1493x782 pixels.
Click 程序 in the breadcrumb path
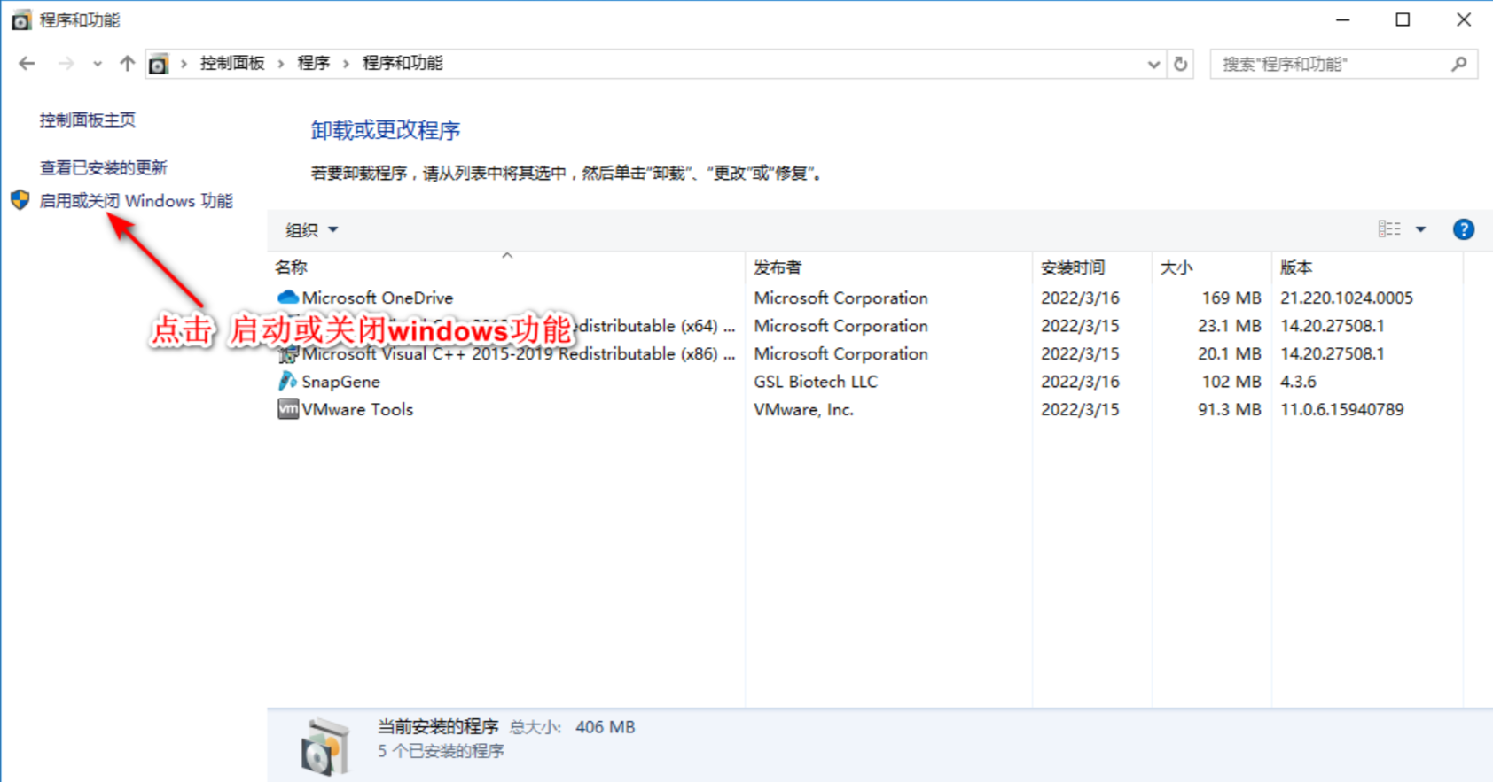[x=313, y=63]
